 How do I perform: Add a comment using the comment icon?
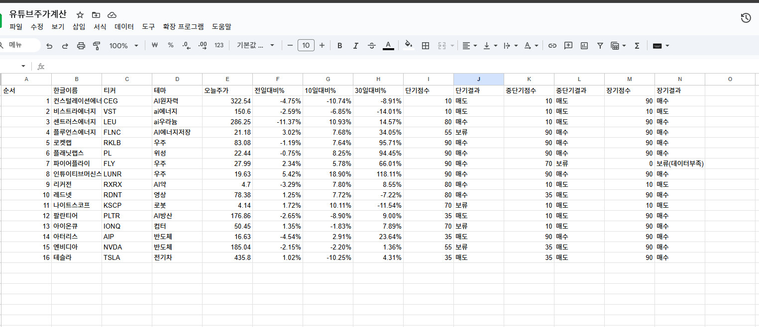click(568, 46)
